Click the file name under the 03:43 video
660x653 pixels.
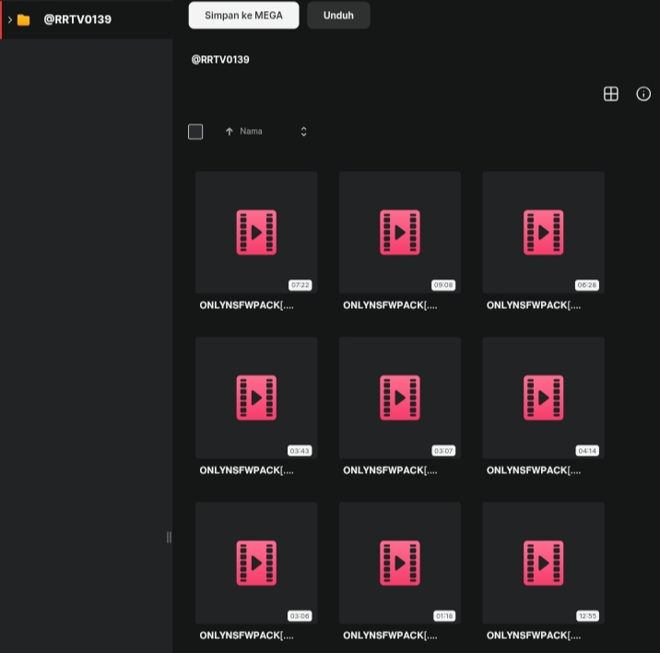[x=247, y=470]
